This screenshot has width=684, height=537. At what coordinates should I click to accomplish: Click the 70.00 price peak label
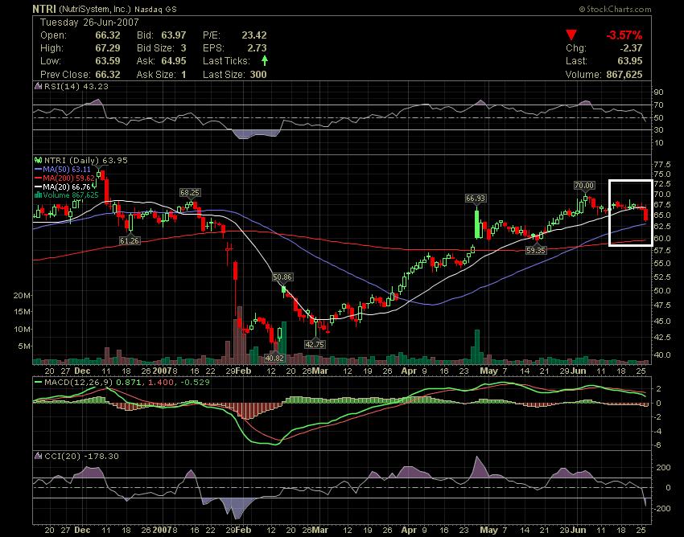(584, 185)
